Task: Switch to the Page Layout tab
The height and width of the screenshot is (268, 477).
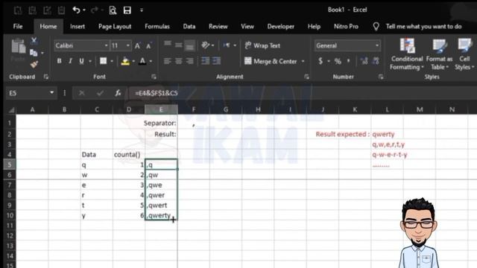Action: click(115, 27)
